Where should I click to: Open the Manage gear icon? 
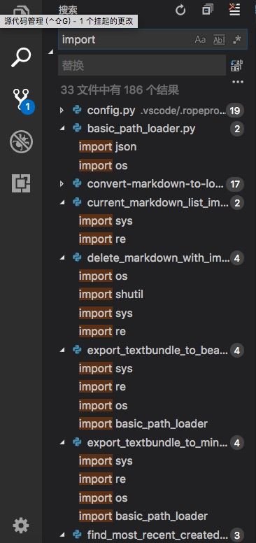[x=21, y=526]
